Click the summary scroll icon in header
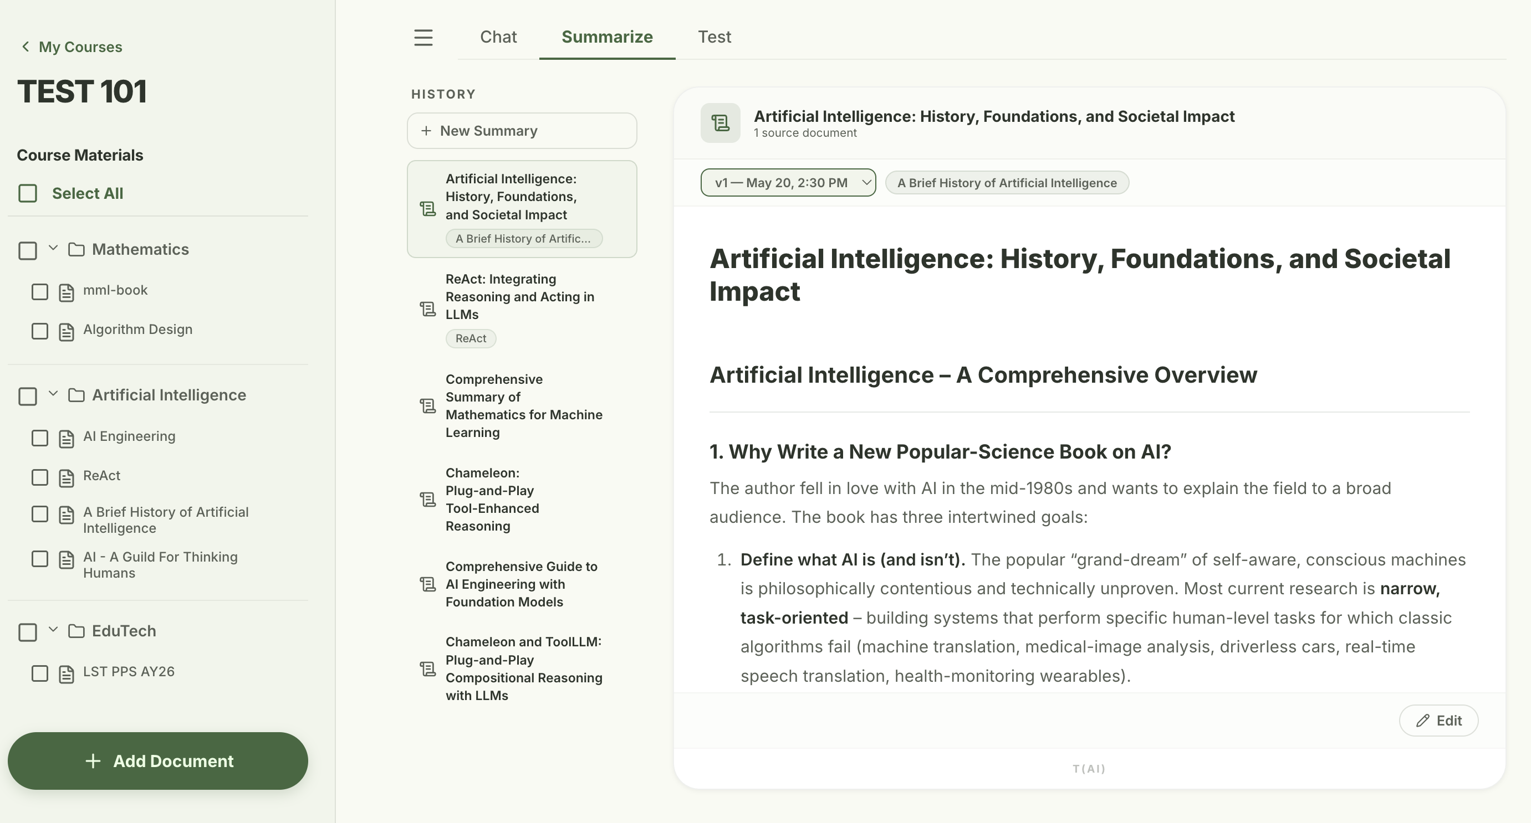 [x=721, y=123]
